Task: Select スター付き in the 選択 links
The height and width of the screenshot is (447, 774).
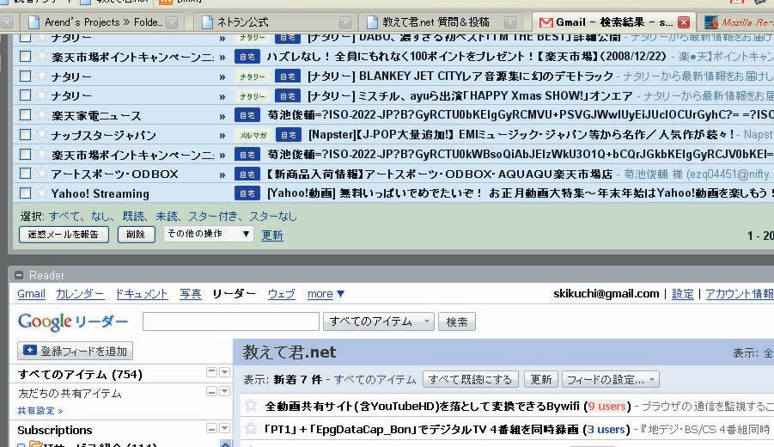Action: [x=213, y=217]
